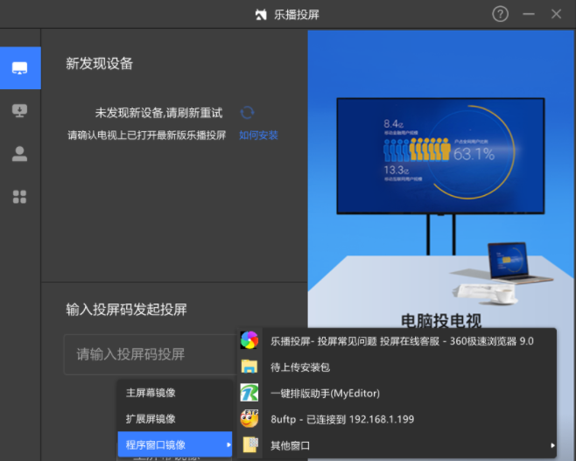Screen dimensions: 576x461
Task: Click the folder icon beside 待上传安装包
Action: pos(249,367)
